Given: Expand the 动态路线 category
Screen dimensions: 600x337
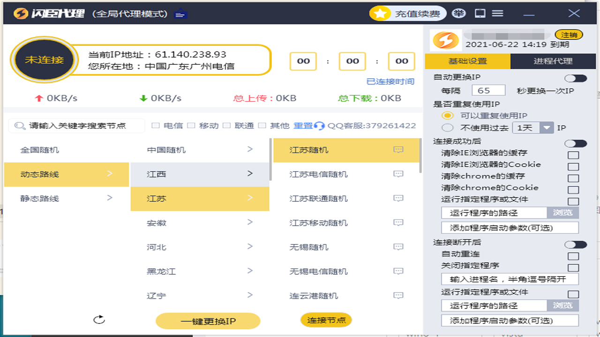Looking at the screenshot, I should point(67,174).
